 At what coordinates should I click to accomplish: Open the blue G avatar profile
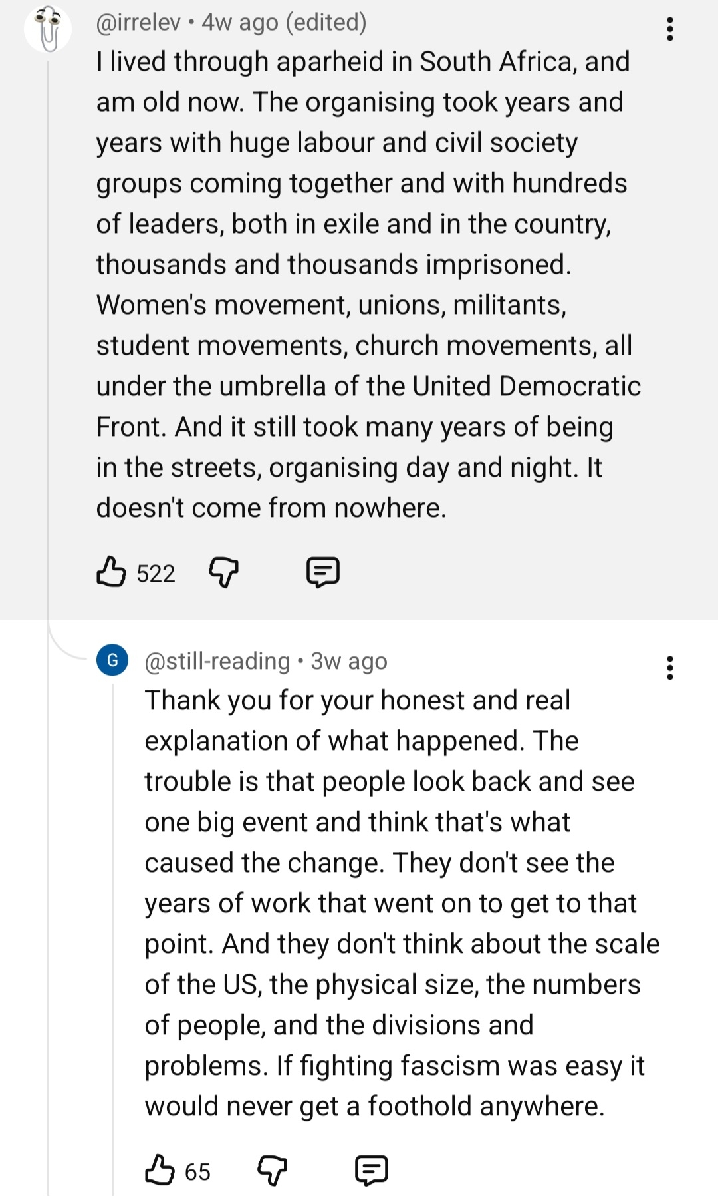pos(112,660)
